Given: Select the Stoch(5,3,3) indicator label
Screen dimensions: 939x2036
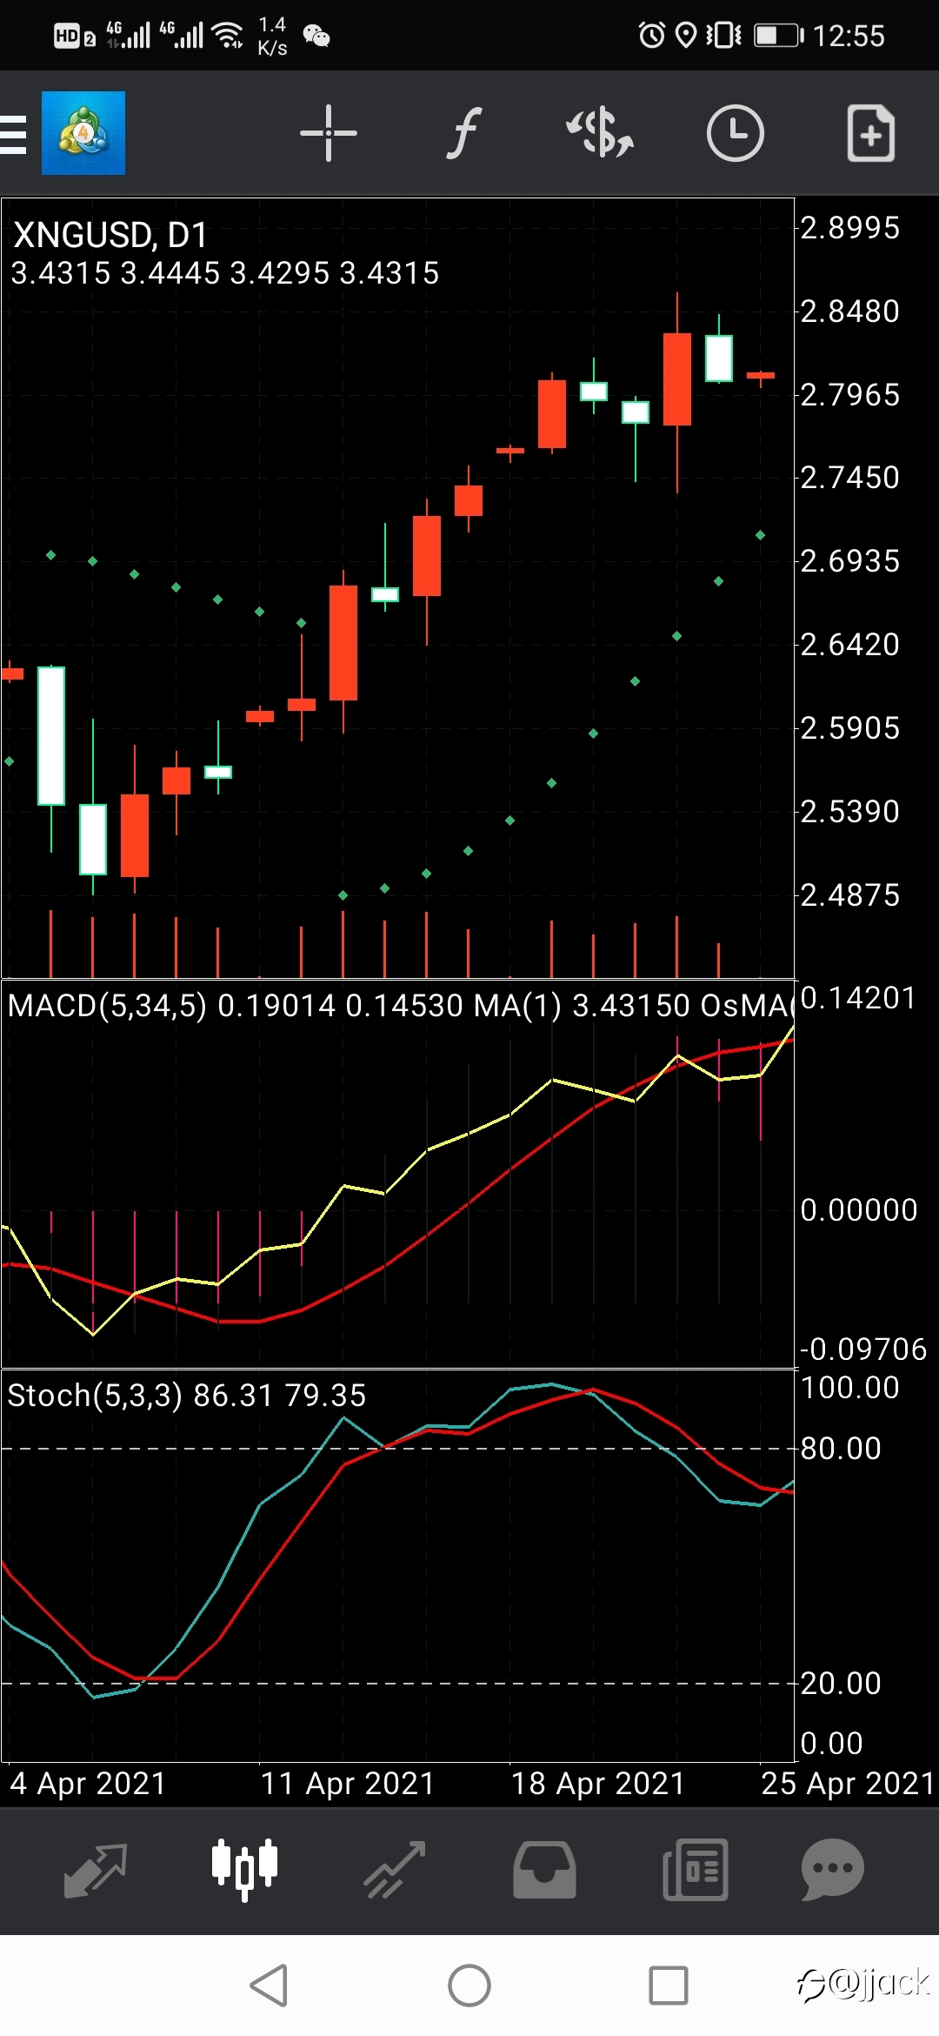Looking at the screenshot, I should pos(95,1396).
